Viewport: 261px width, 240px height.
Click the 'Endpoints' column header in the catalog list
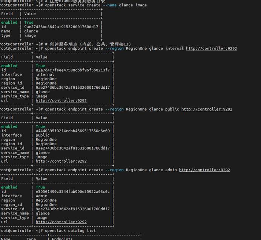point(62,238)
